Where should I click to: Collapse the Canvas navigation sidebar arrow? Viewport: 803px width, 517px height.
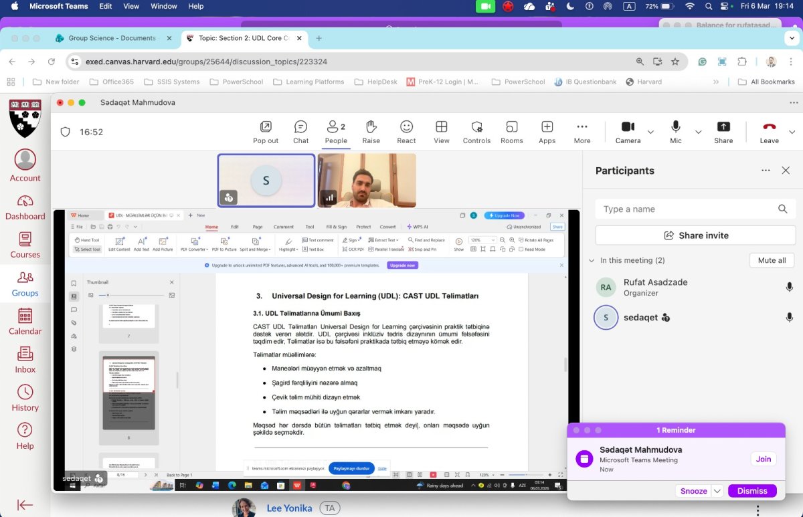coord(25,505)
